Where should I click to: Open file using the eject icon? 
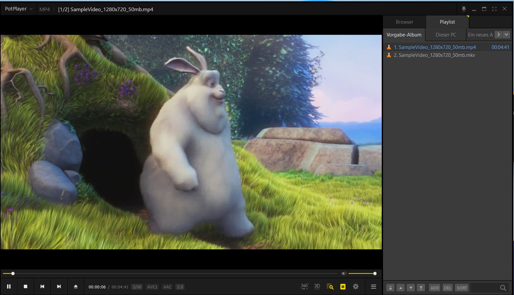(75, 286)
